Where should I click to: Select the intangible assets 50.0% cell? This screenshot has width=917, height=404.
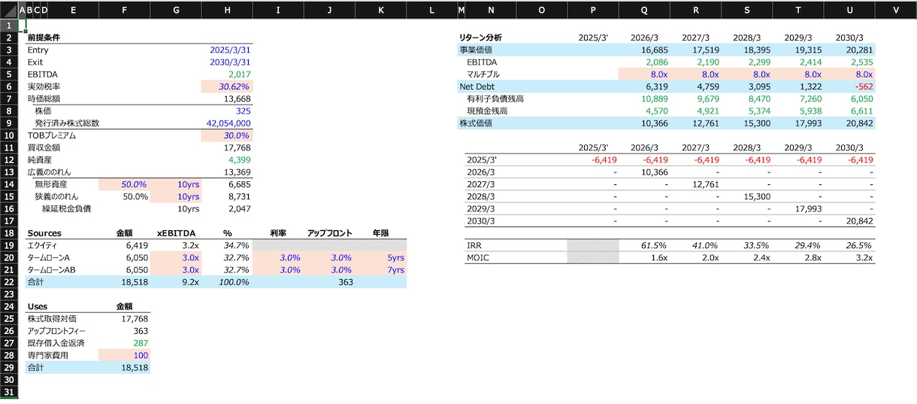point(124,184)
